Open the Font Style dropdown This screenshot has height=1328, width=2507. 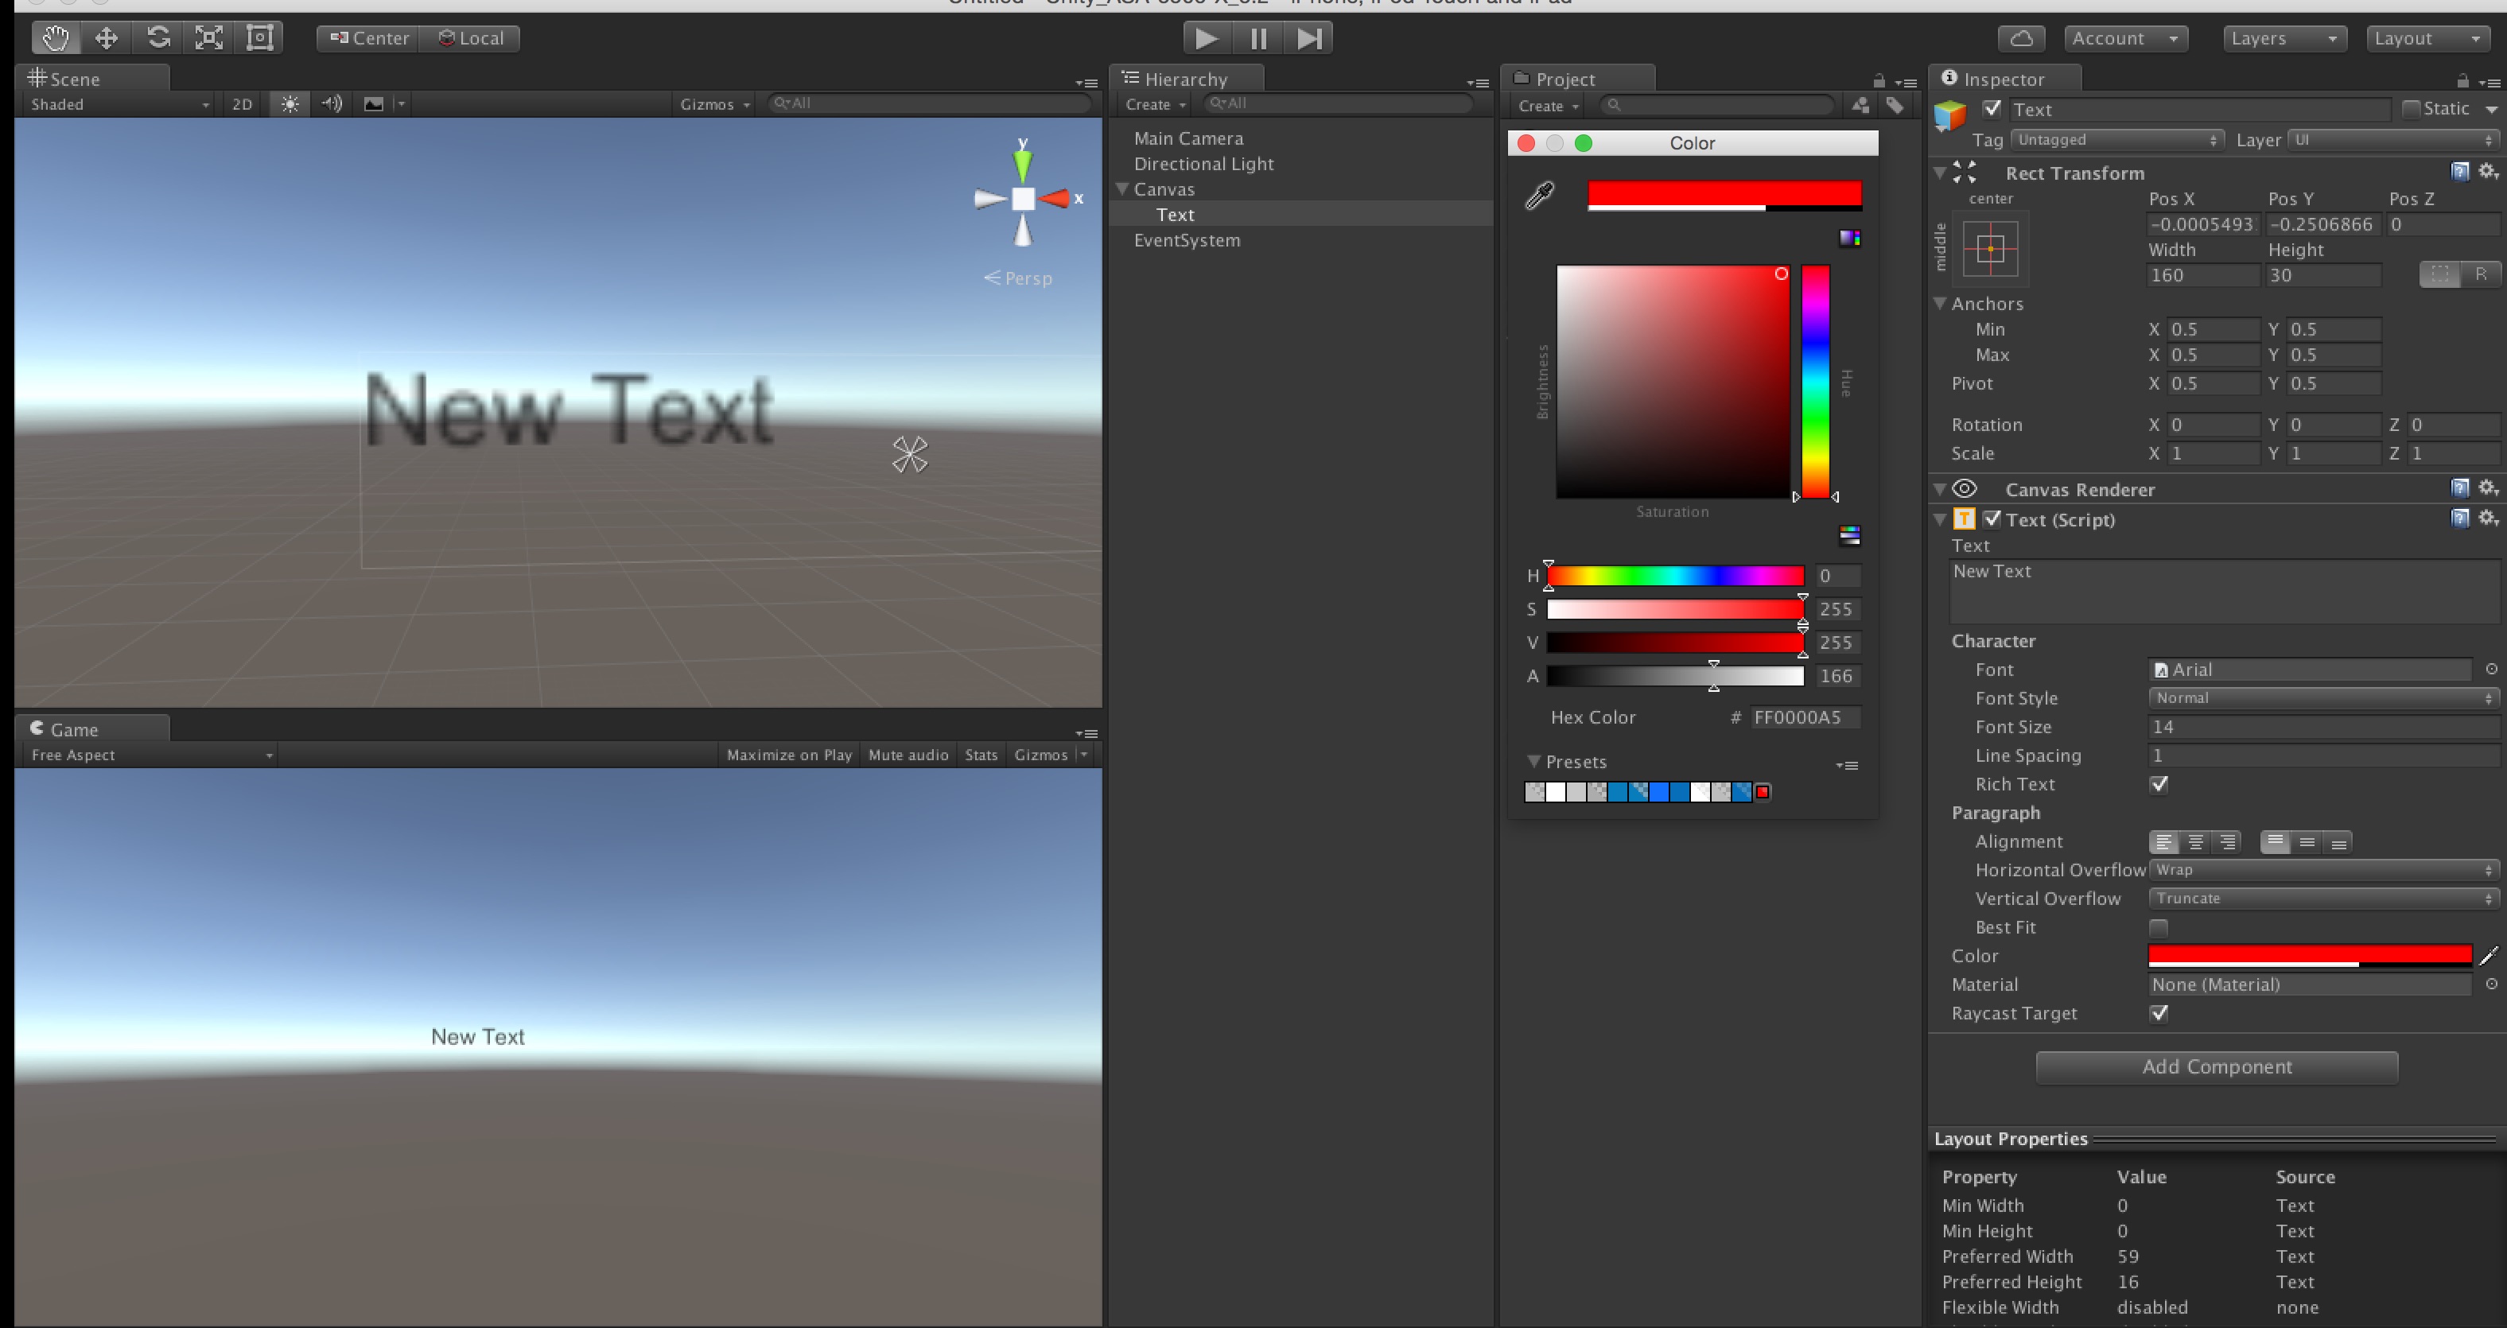[x=2323, y=698]
